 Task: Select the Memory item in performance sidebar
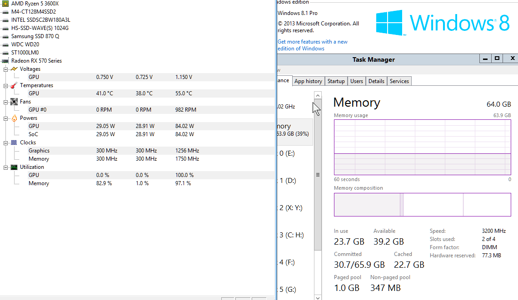pyautogui.click(x=295, y=132)
